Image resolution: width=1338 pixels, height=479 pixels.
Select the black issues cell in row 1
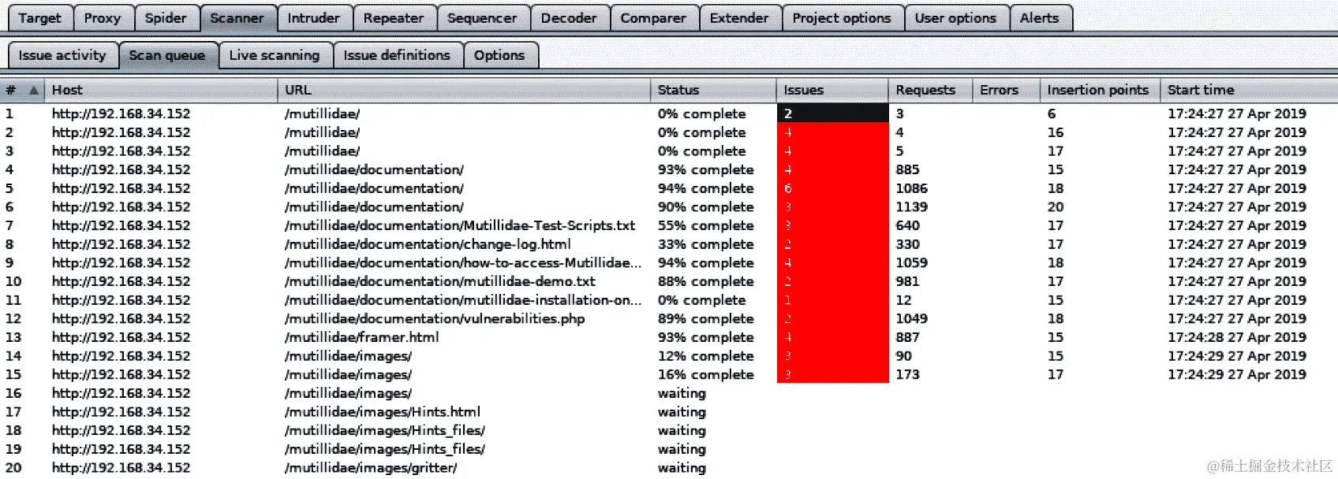point(832,113)
